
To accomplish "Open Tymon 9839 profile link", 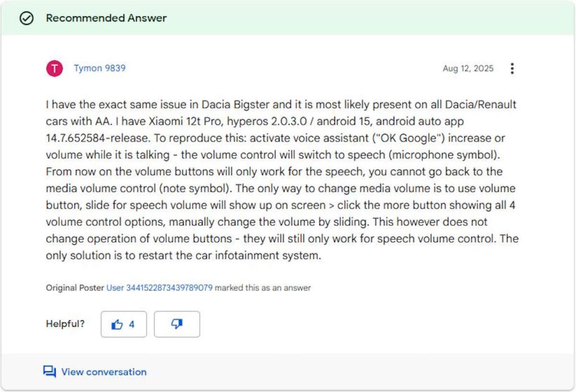I will (x=100, y=69).
